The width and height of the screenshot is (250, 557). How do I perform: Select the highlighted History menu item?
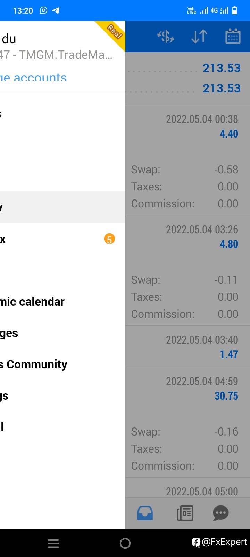click(52, 207)
